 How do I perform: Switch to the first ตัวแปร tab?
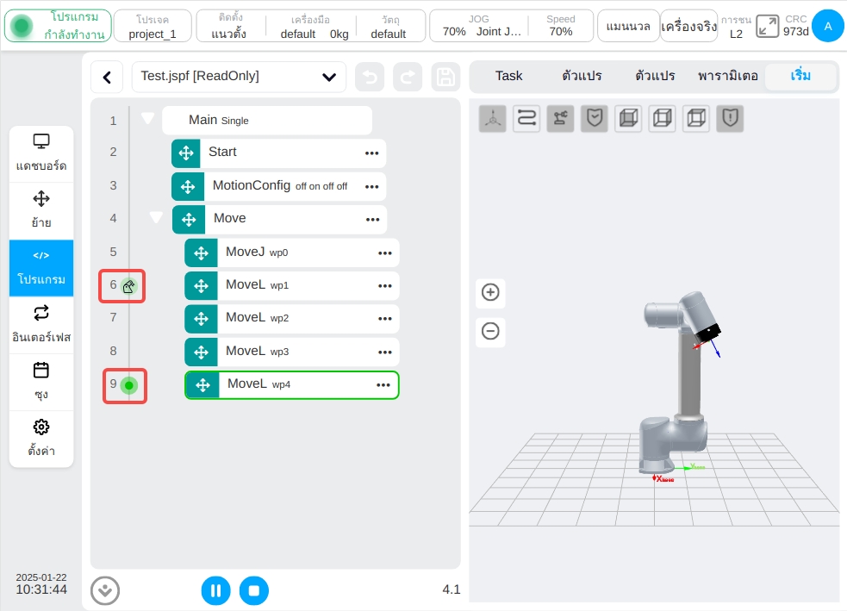click(582, 76)
